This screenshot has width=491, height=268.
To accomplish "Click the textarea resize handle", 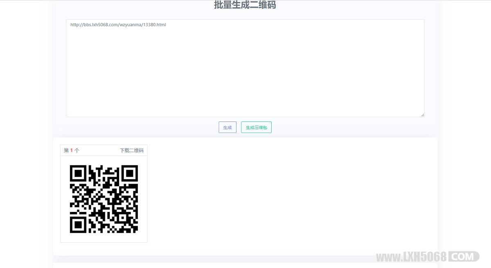I will (423, 115).
